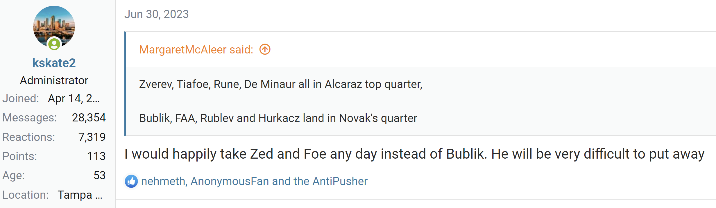Open AnonymousFan's profile from the reactions list
Viewport: 716px width, 208px height.
coord(230,181)
